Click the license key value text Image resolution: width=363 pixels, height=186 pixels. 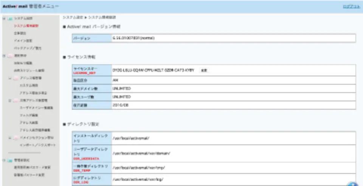[153, 70]
